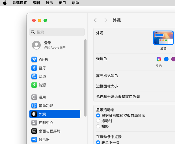
Task: Click the 高亮标记颜色 label
Action: click(107, 76)
